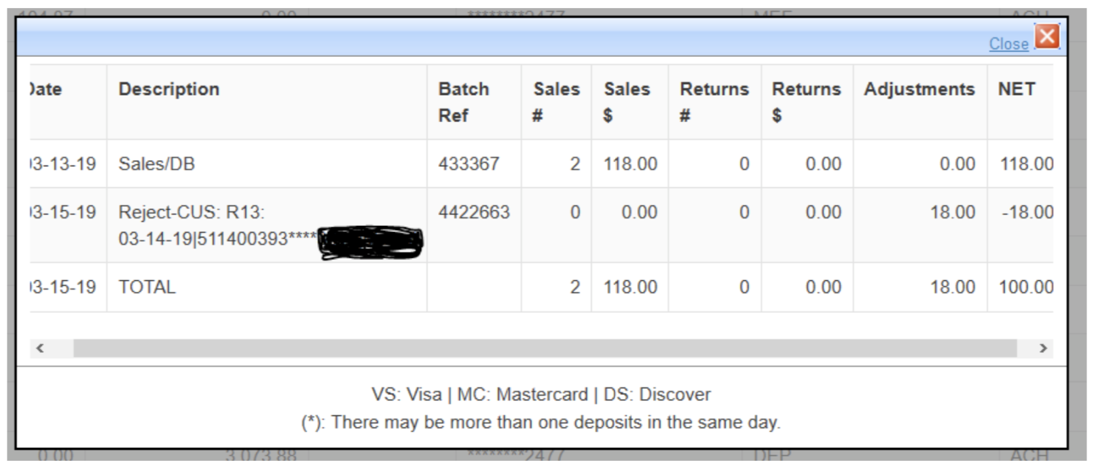Click the NET column header
Screen dimensions: 1096x471
click(x=1017, y=89)
